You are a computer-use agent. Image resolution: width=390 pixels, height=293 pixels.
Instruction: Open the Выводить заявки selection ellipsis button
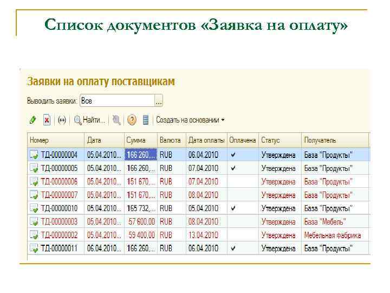tap(159, 101)
